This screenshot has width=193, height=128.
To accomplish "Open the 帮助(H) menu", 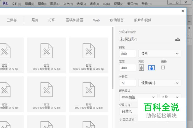I will (x=146, y=4).
